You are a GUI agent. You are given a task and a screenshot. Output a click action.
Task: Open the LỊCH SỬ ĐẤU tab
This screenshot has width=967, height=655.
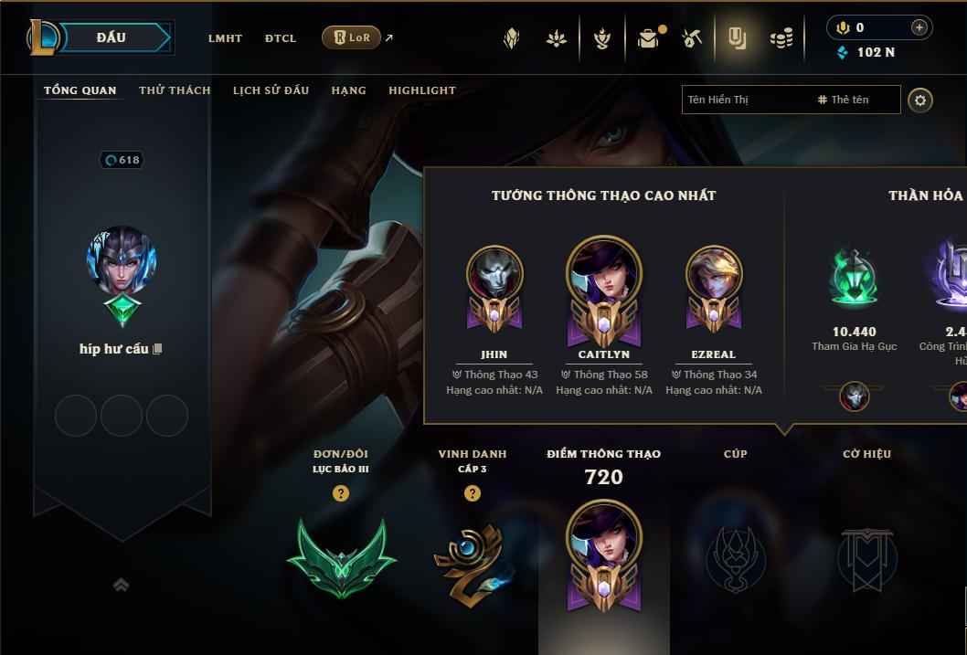271,90
